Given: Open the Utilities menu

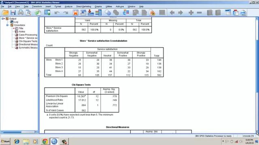Looking at the screenshot, I should click(x=109, y=6).
